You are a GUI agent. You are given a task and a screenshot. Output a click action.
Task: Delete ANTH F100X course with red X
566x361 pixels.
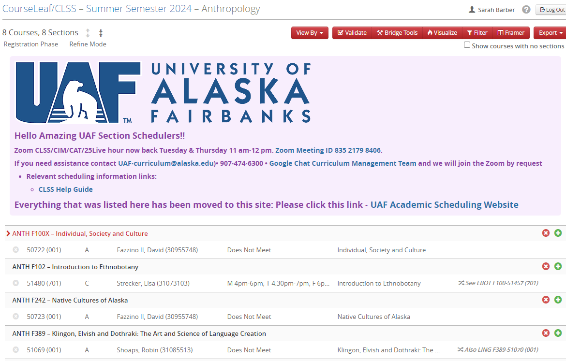point(546,233)
